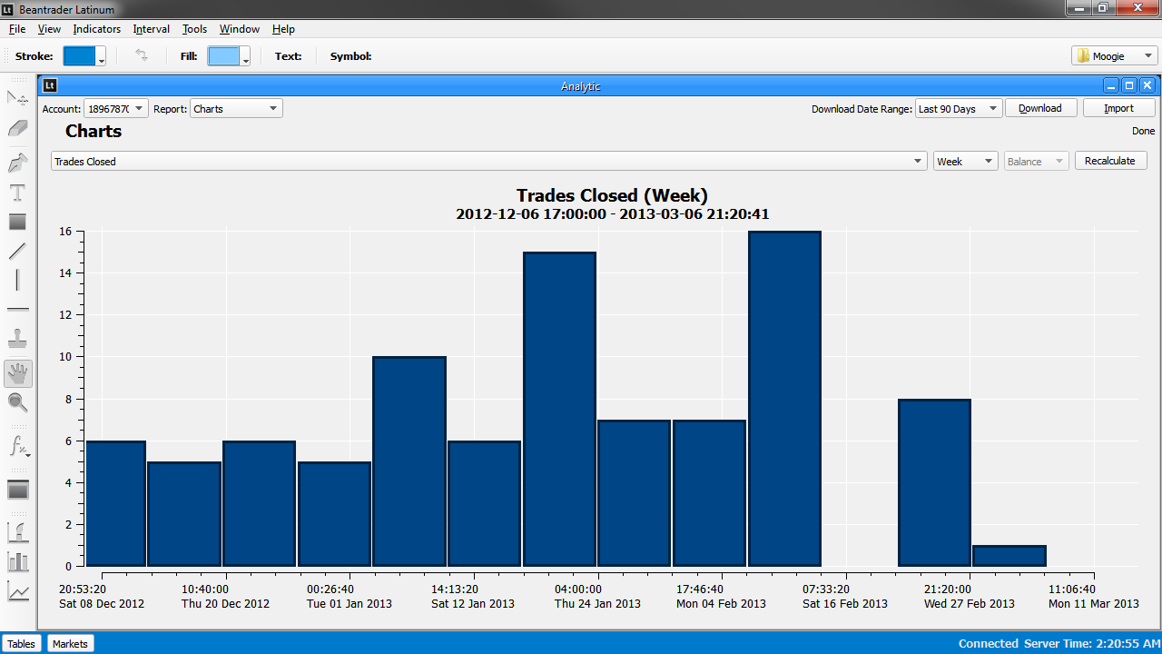Open the disabled Balance dropdown
1162x654 pixels.
point(1037,161)
